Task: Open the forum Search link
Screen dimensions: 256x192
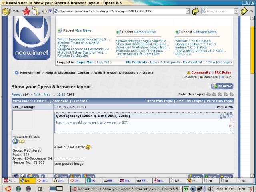Action: coord(191,77)
